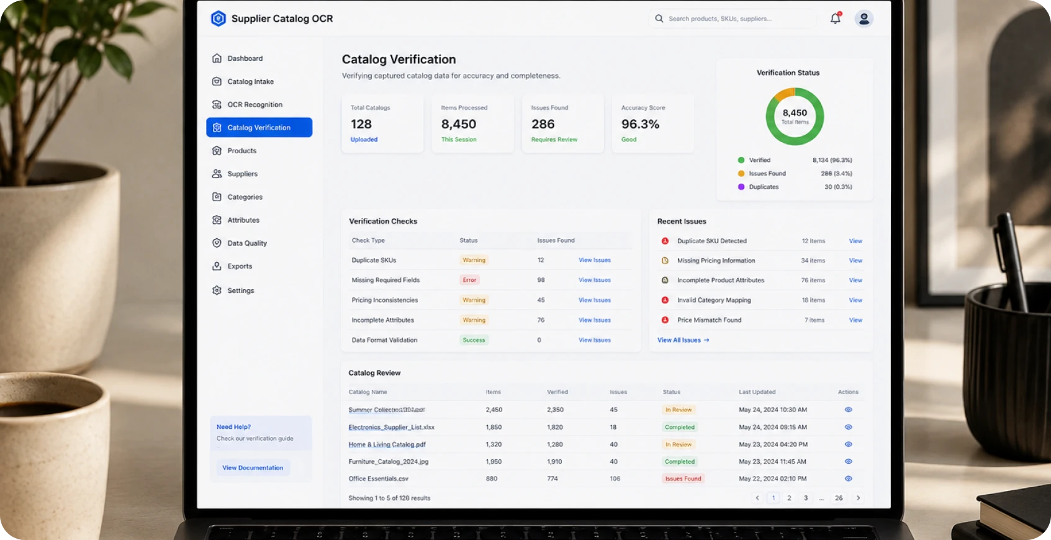
Task: View Office Essentials.csv via eye icon
Action: point(849,479)
